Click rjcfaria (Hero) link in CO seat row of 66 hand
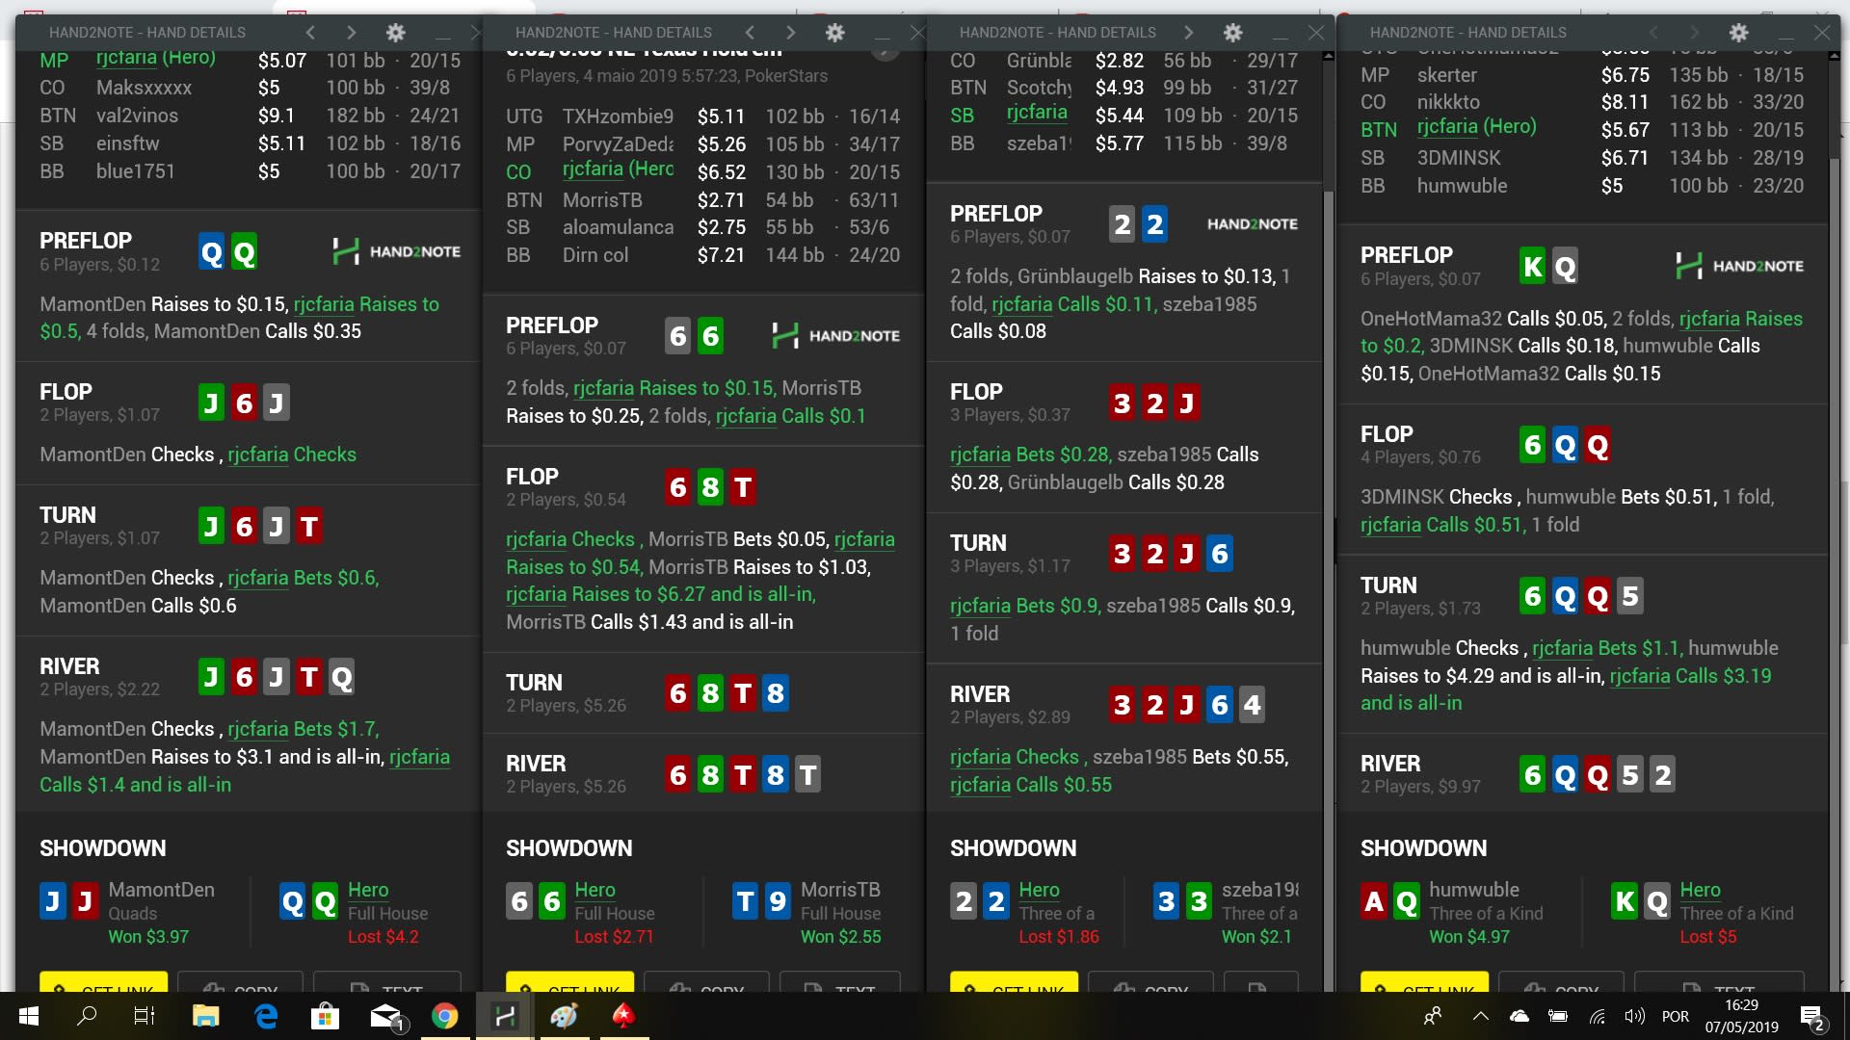The height and width of the screenshot is (1040, 1850). [x=618, y=169]
